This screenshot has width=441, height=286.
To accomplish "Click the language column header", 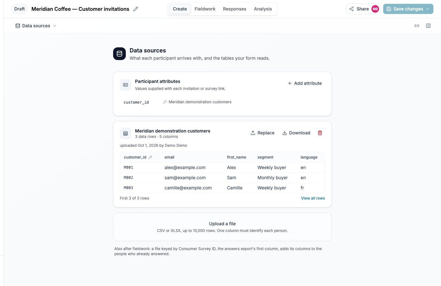I will tap(309, 157).
